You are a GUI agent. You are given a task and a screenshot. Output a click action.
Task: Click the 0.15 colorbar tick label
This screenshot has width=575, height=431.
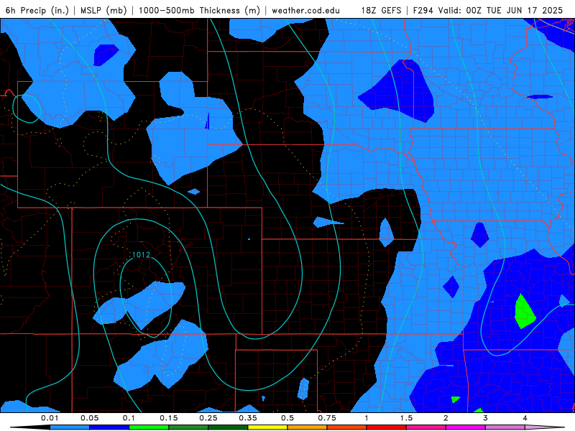[169, 418]
